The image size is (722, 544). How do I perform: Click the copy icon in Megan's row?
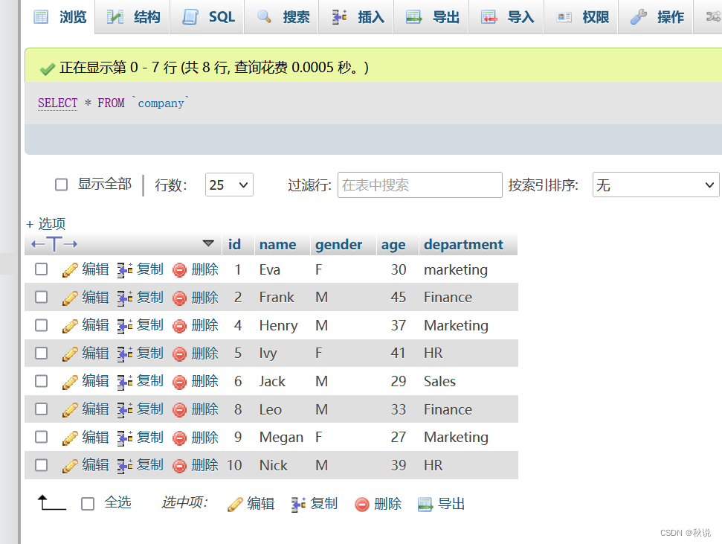tap(125, 438)
